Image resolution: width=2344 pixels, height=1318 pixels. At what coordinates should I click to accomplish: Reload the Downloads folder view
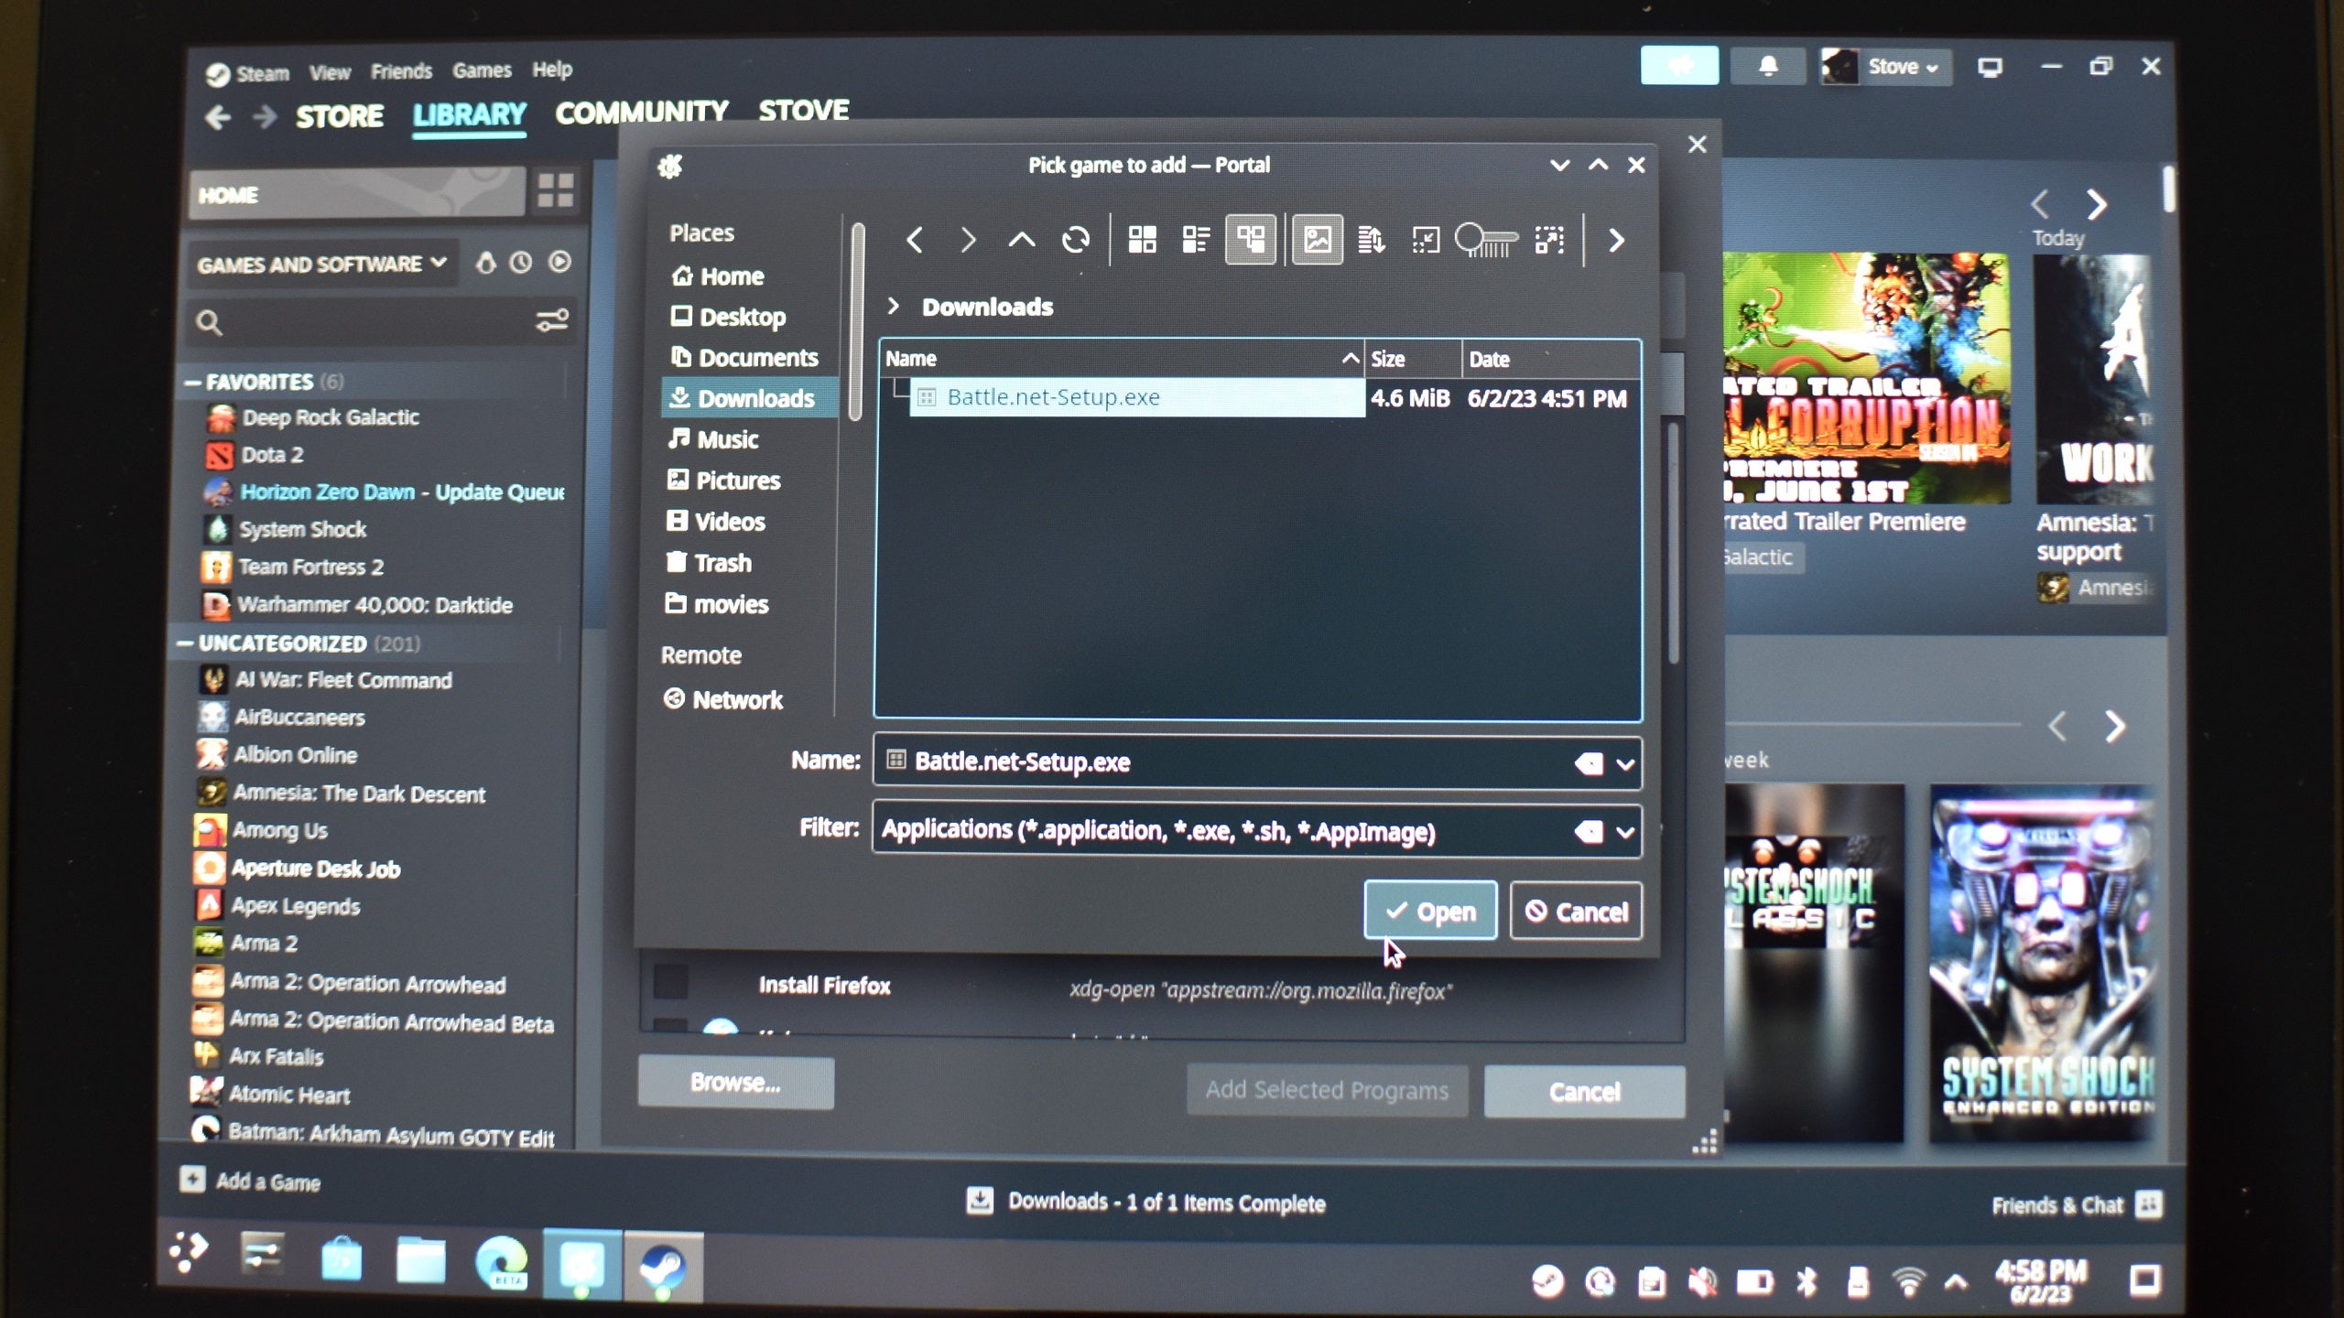click(x=1075, y=241)
